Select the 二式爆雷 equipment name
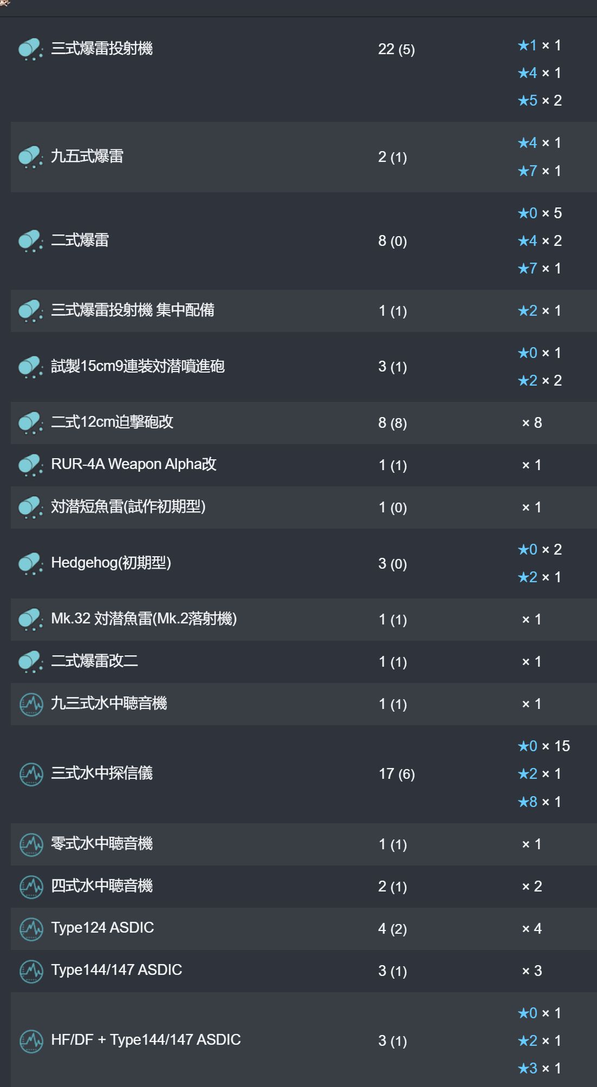The width and height of the screenshot is (597, 1087). pos(80,240)
